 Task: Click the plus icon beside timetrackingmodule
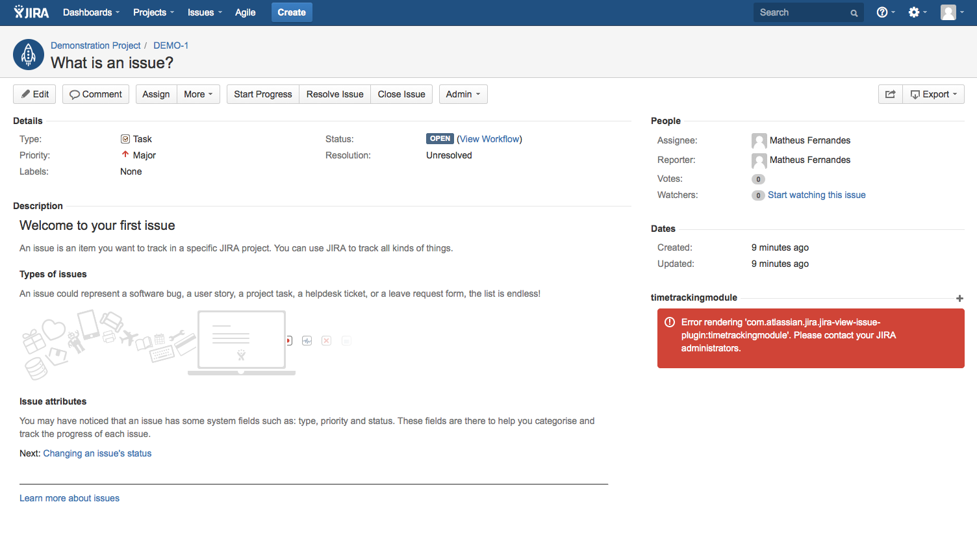(959, 298)
